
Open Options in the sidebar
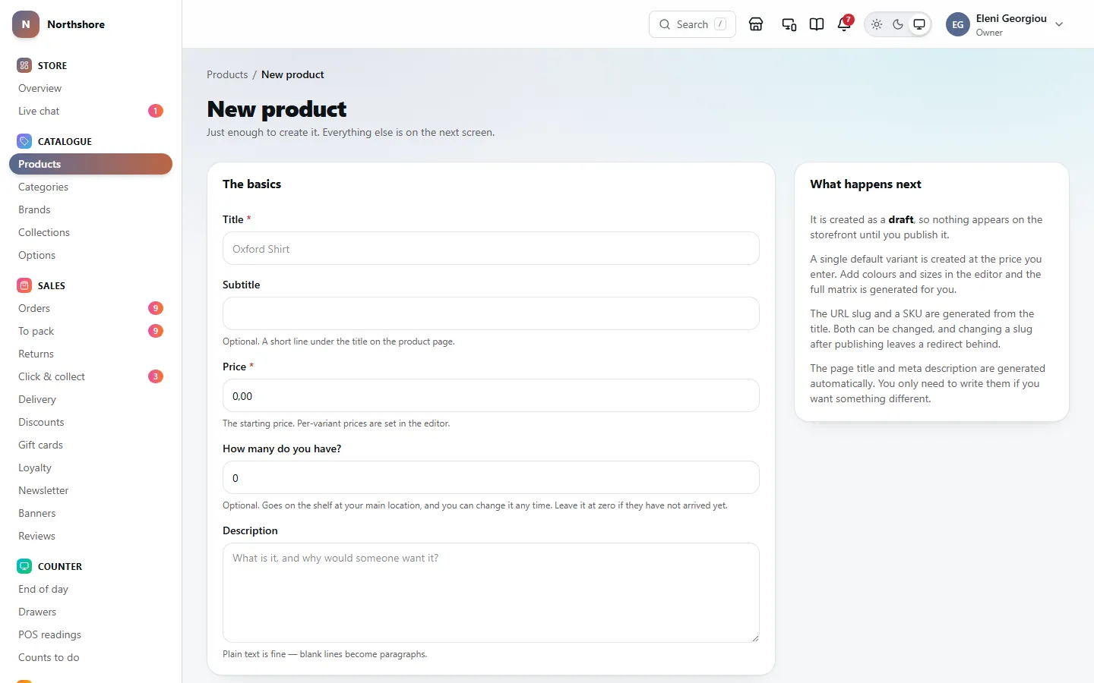click(x=90, y=255)
